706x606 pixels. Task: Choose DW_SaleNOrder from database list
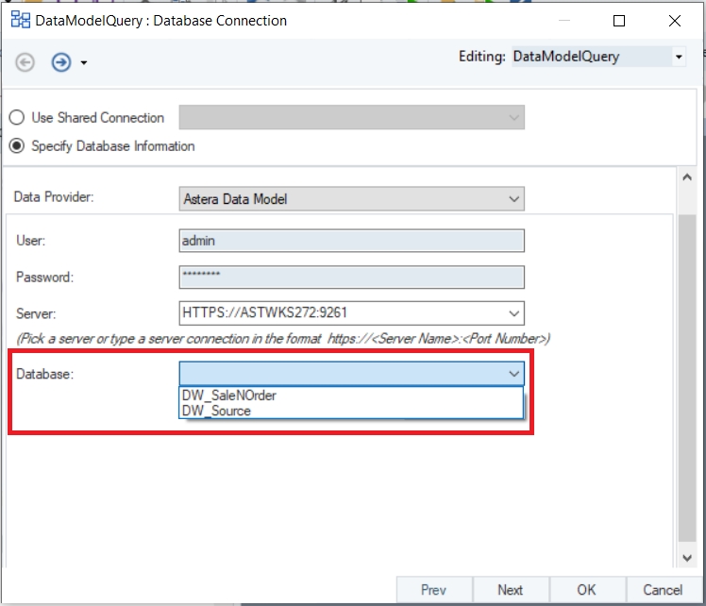(x=228, y=396)
